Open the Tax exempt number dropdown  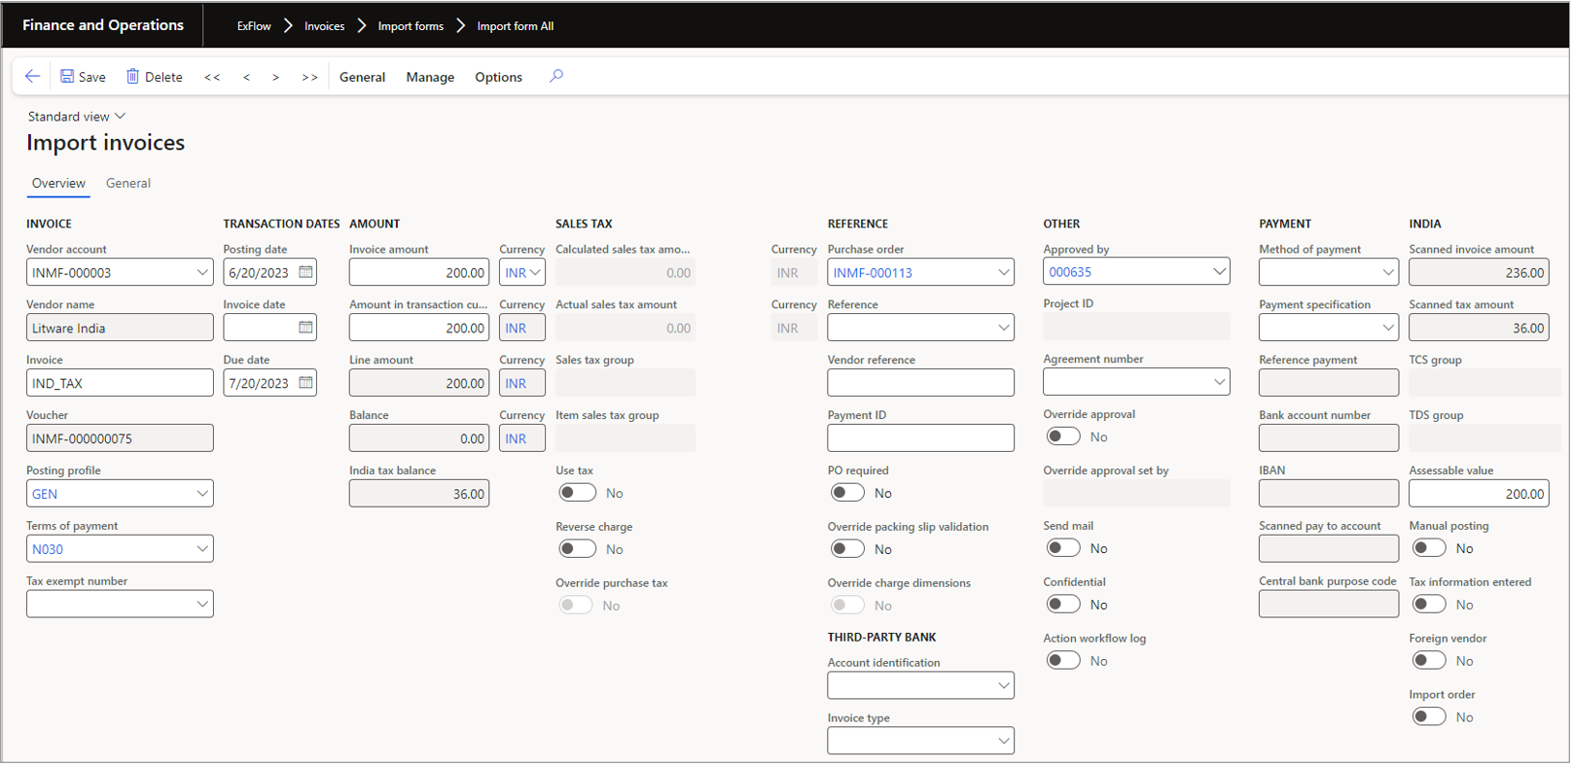tap(202, 605)
